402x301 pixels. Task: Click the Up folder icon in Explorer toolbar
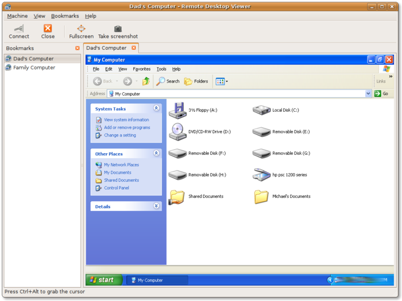(x=146, y=81)
